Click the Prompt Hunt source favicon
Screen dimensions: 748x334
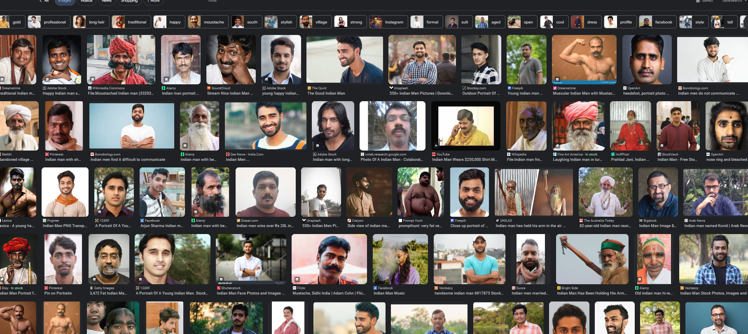click(x=400, y=220)
